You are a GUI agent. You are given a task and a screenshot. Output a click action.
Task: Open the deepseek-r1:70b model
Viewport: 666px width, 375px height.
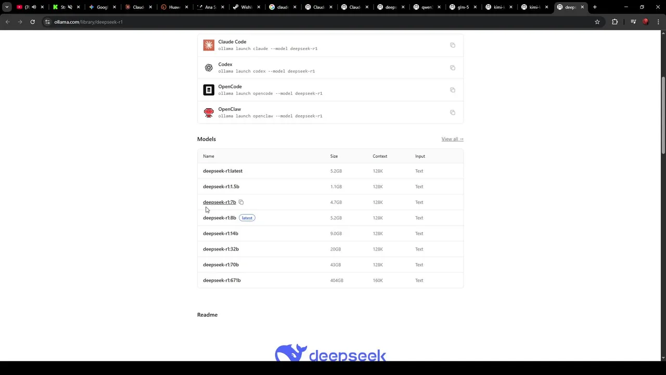(x=221, y=265)
